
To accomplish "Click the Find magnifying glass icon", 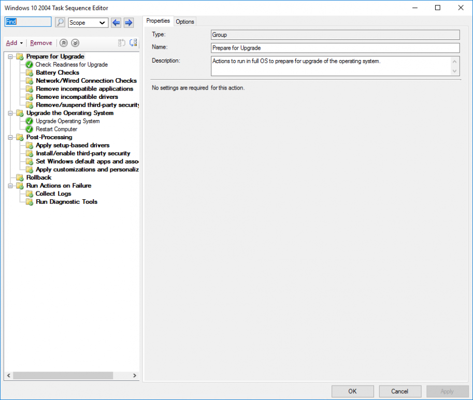I will 60,22.
